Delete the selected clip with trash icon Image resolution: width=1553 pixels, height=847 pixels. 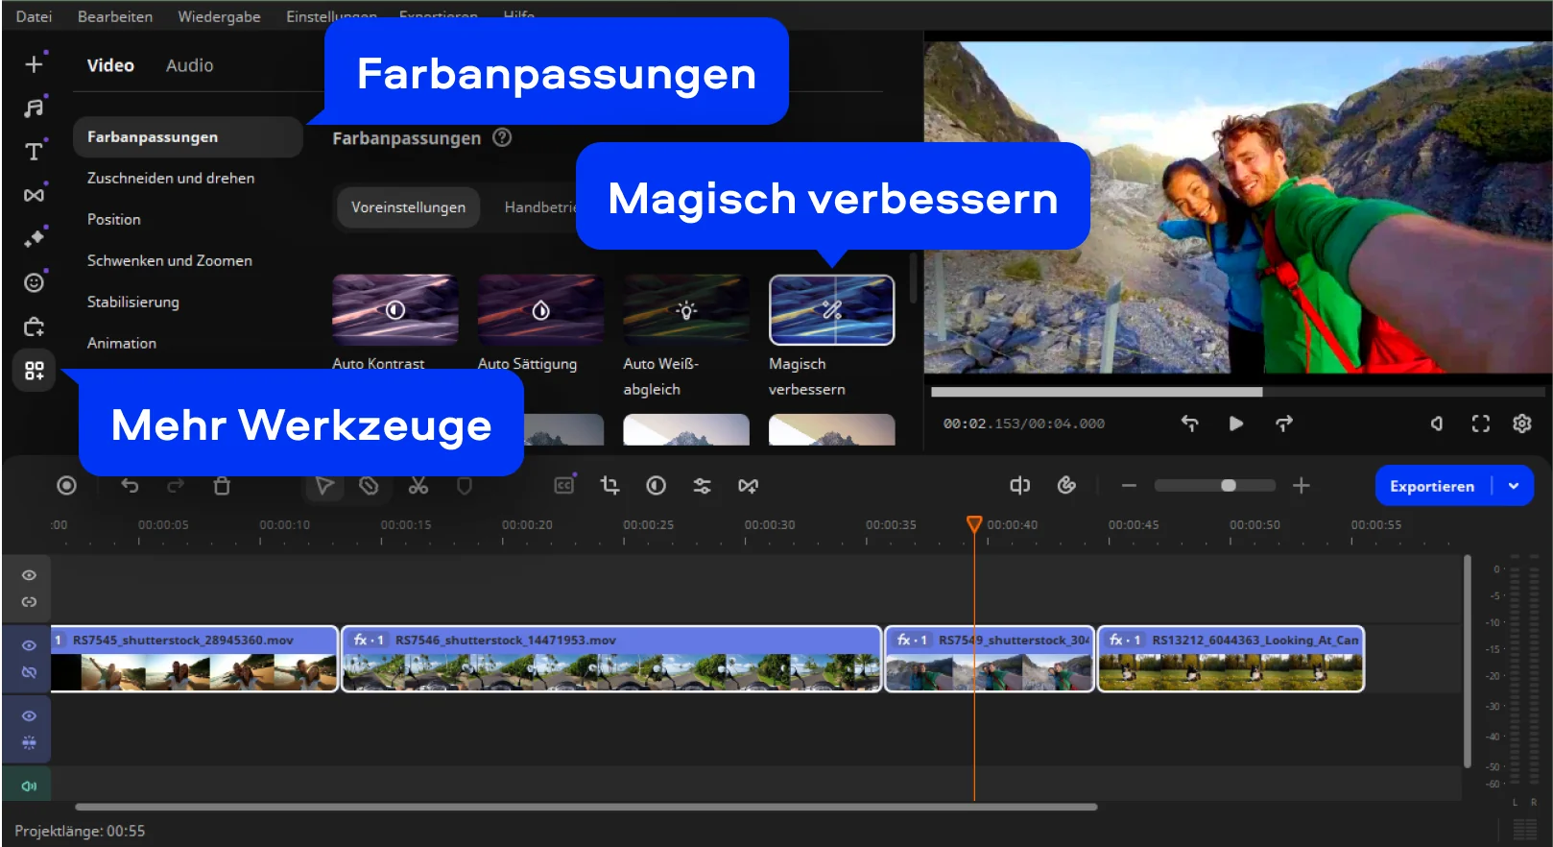222,486
